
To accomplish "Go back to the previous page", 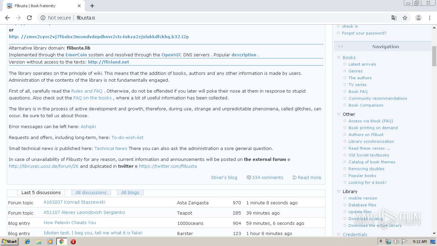I will click(8, 18).
